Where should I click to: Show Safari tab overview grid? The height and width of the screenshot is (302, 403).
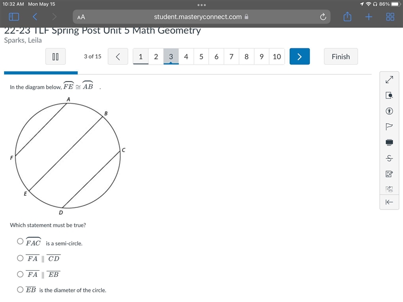pos(390,17)
